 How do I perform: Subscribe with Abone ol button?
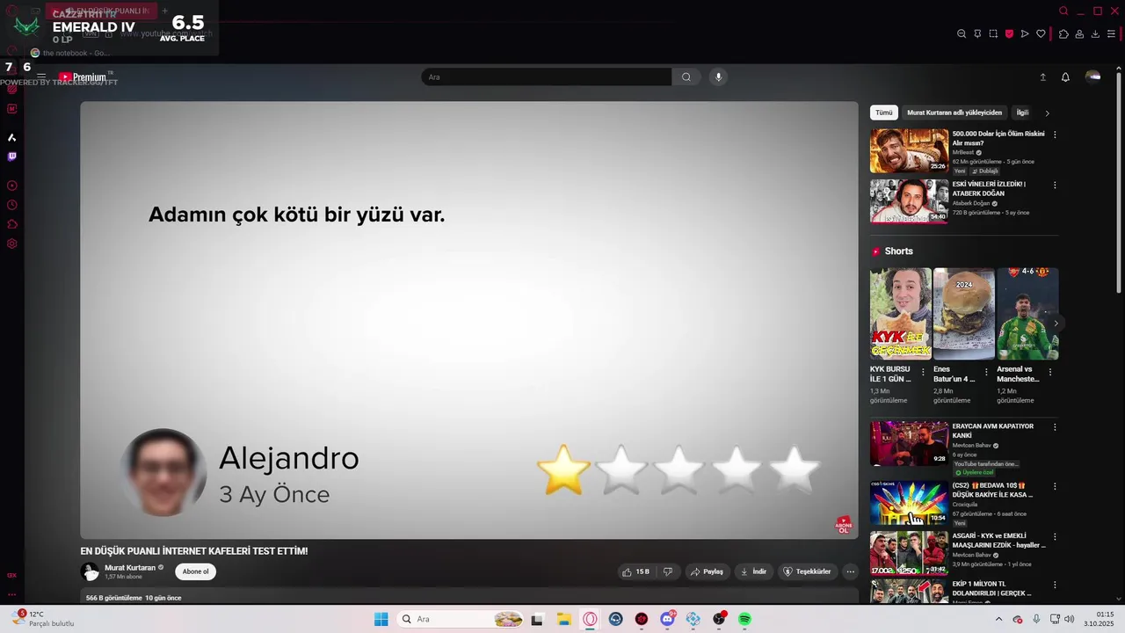pos(195,571)
